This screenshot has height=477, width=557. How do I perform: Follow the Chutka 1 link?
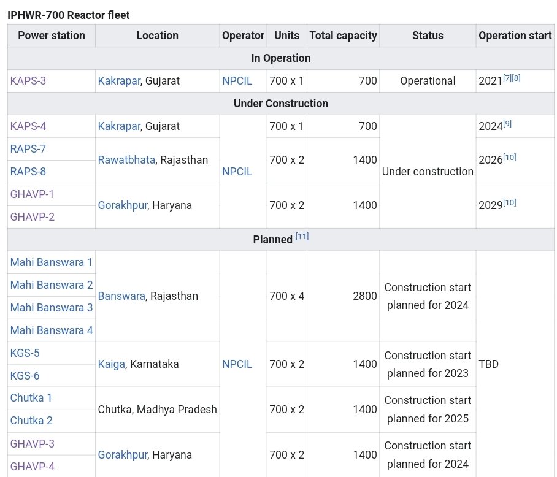(31, 398)
